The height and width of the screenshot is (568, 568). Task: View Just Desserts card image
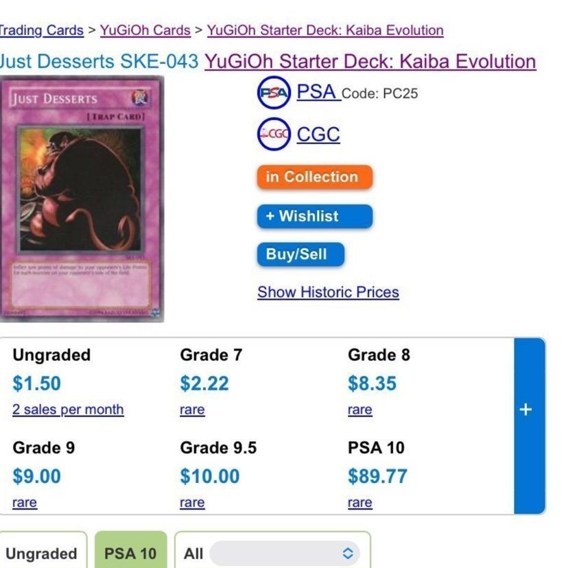(82, 199)
